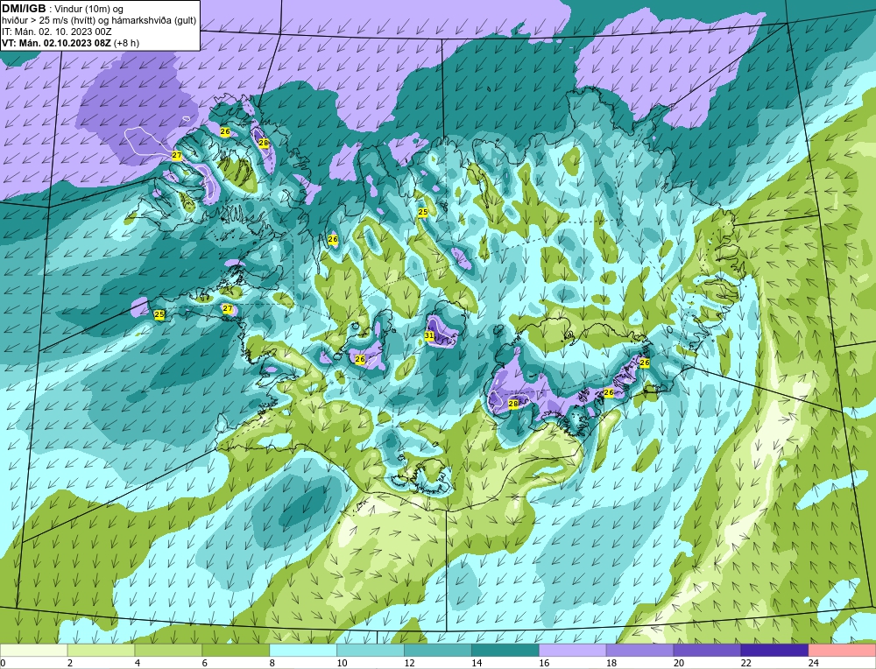Pick the pink above-24 m/s legend swatch
Screen dimensions: 876x669
pyautogui.click(x=842, y=651)
